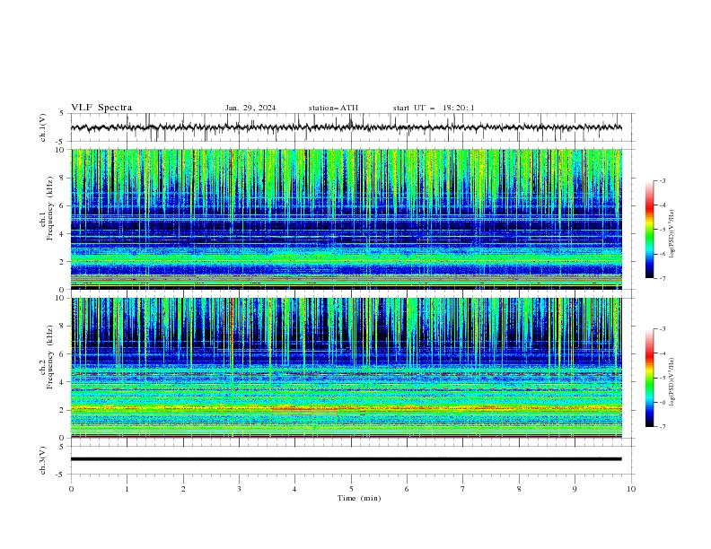Click the "10" label on the time axis
The width and height of the screenshot is (711, 549).
coord(631,489)
